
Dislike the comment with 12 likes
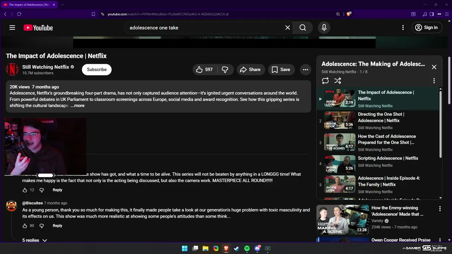(42, 190)
